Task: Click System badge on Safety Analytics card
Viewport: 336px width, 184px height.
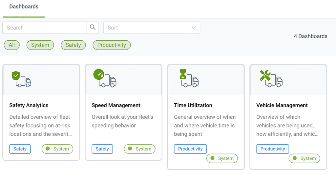Action: pos(57,149)
